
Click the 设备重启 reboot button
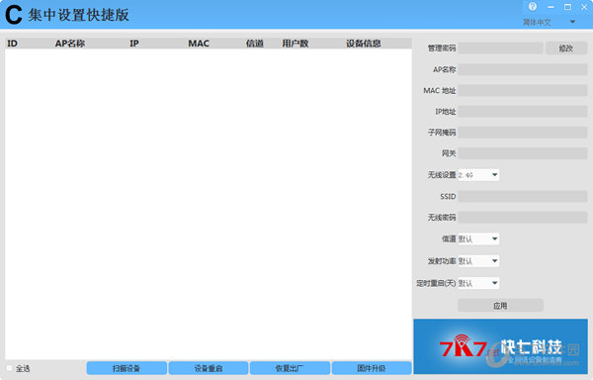coord(209,368)
